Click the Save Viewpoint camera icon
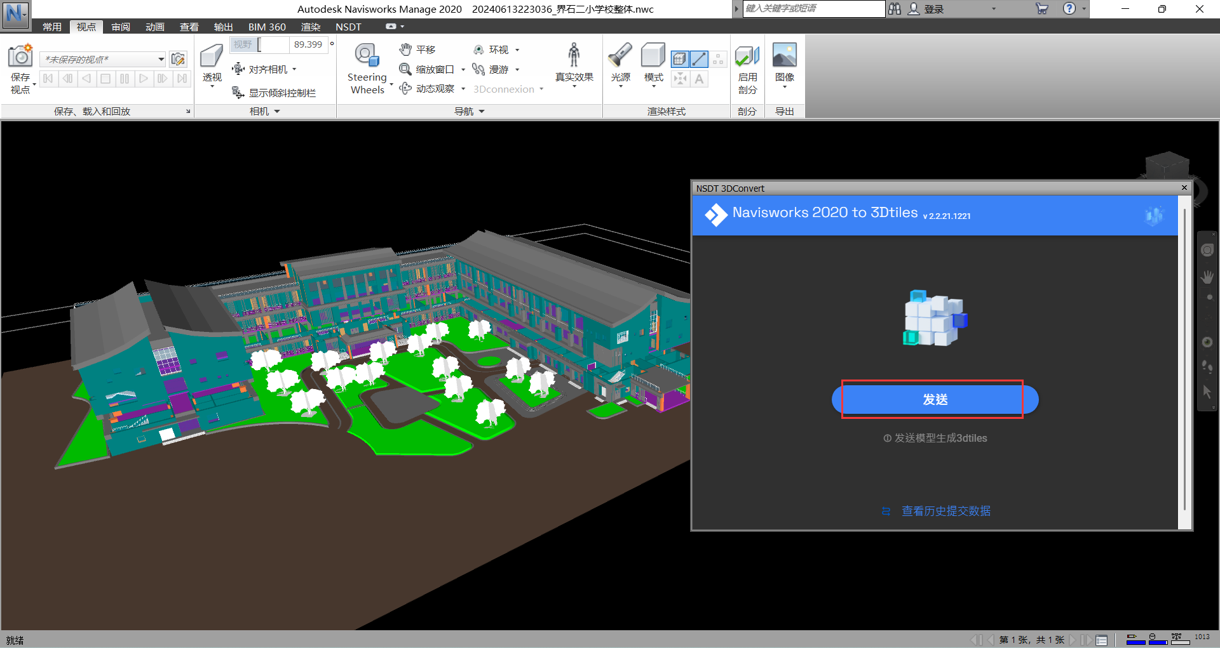The width and height of the screenshot is (1220, 648). pyautogui.click(x=20, y=56)
